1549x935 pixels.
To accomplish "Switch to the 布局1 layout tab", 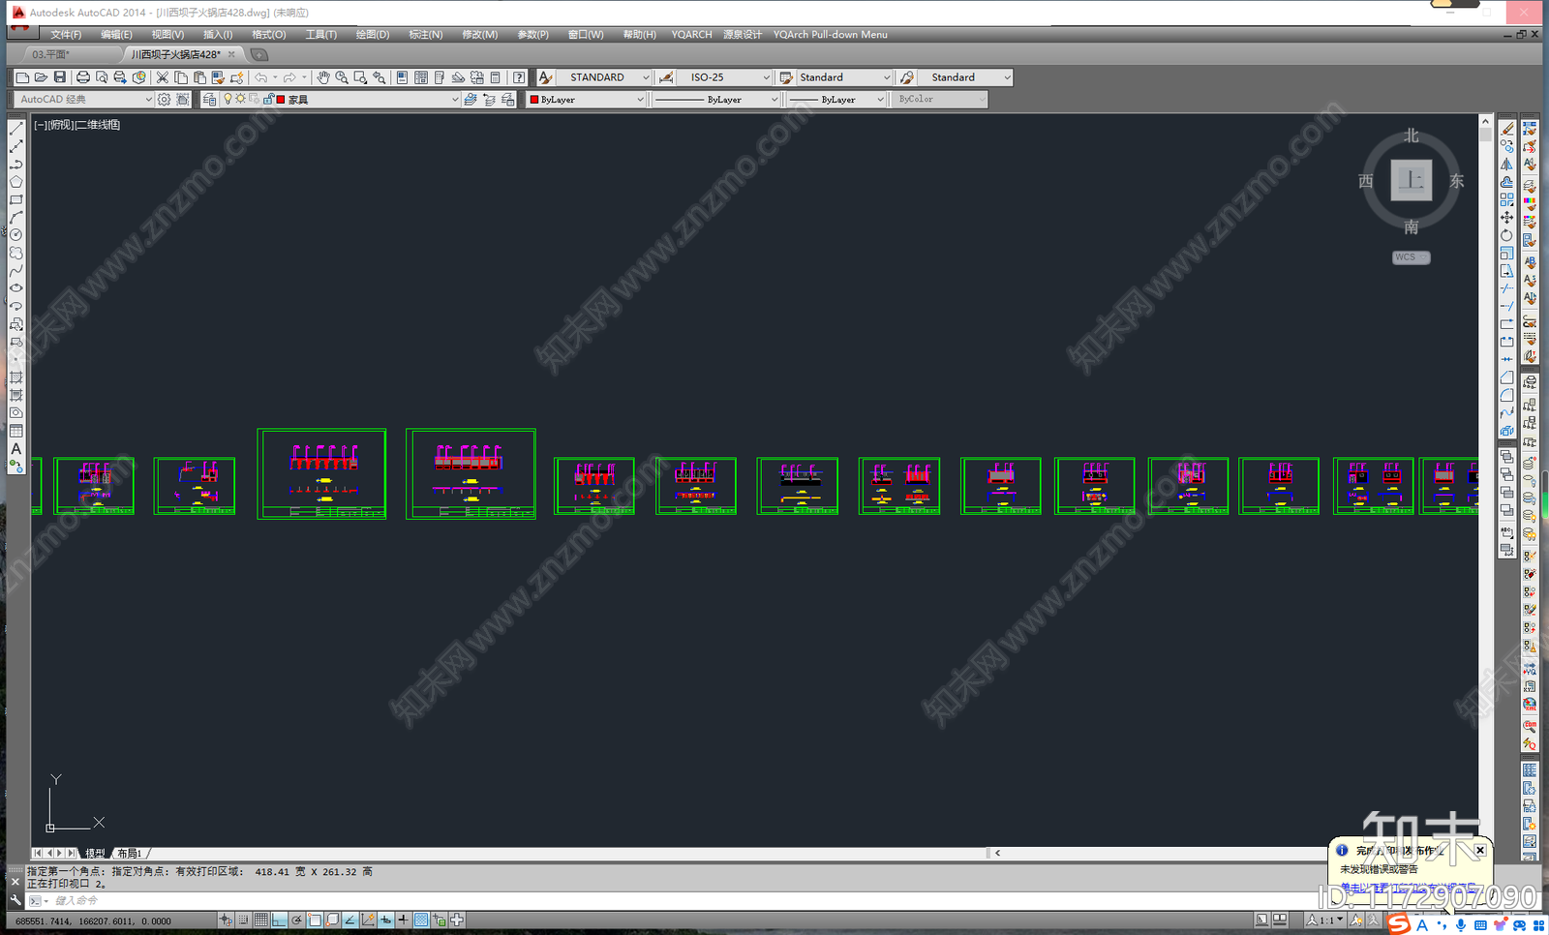I will pos(130,854).
